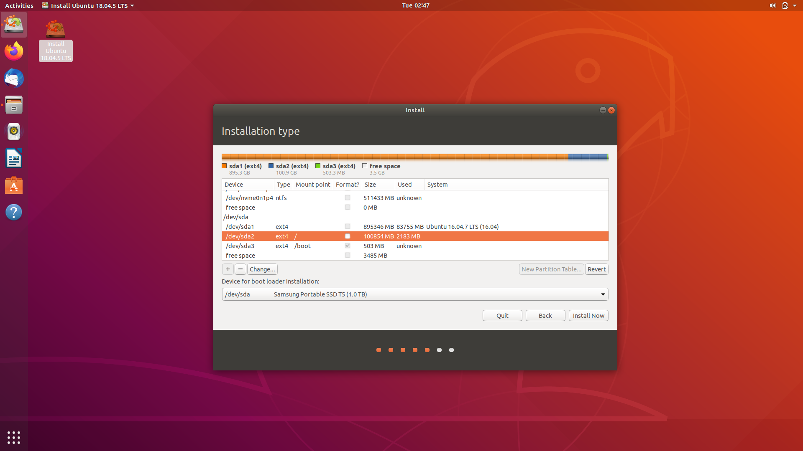This screenshot has width=803, height=451.
Task: Toggle the format checkbox for /dev/sda3
Action: click(347, 246)
